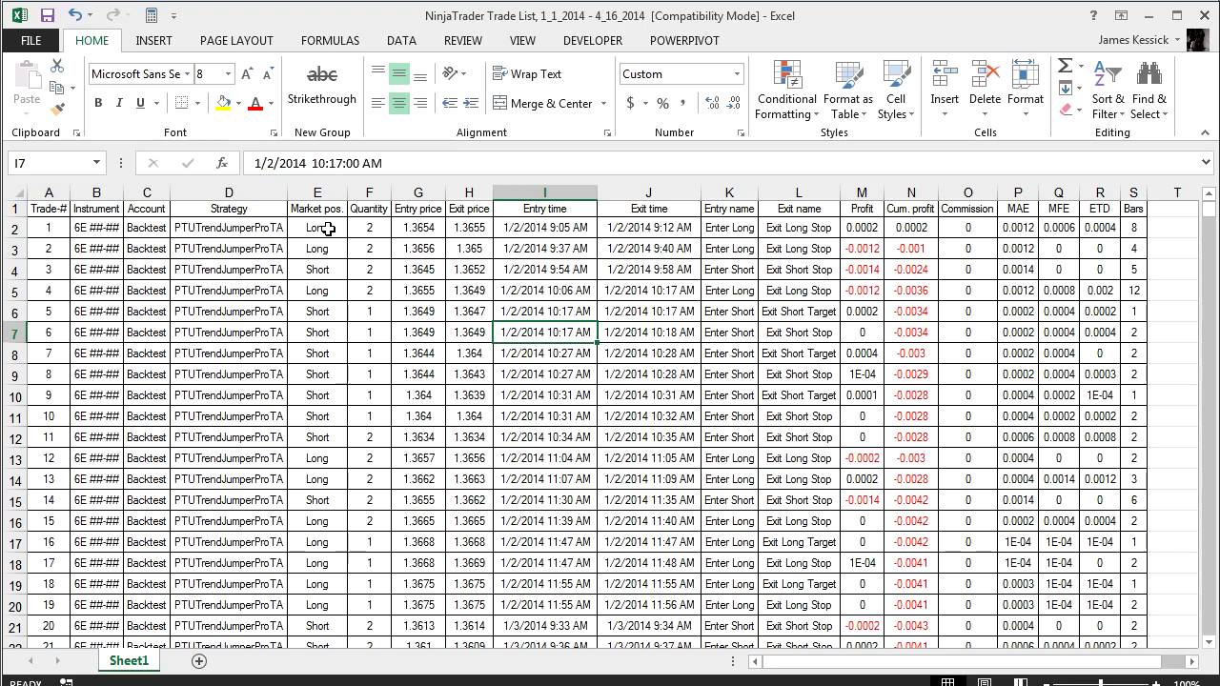Switch to the DATA tab
The image size is (1220, 686).
click(x=401, y=40)
